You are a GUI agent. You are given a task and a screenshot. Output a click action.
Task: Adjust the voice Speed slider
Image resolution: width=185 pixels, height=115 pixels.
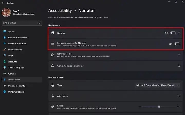click(x=159, y=107)
